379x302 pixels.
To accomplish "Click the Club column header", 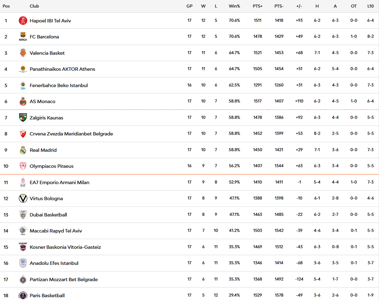I will tap(34, 6).
